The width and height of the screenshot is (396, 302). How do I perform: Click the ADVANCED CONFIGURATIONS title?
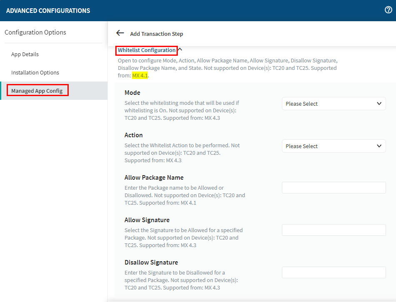(48, 11)
